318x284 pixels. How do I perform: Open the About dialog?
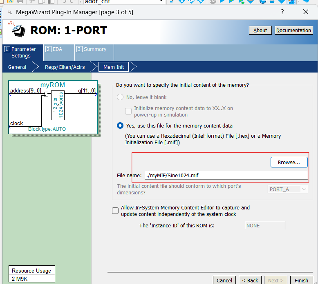pyautogui.click(x=260, y=30)
